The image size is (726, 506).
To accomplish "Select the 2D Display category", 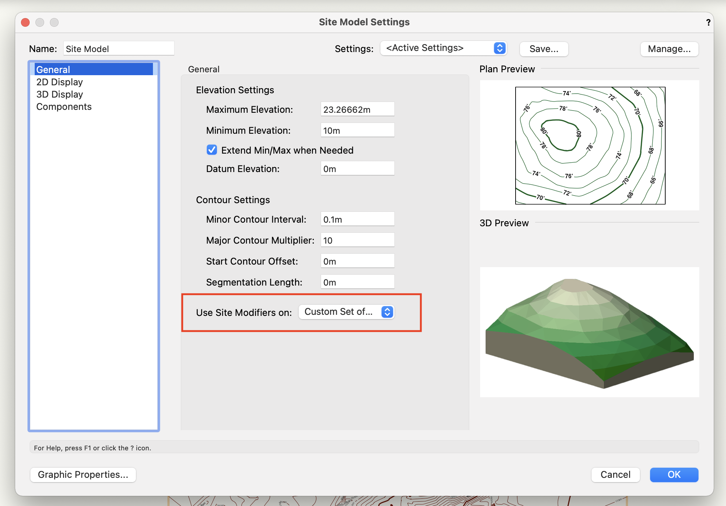I will (x=59, y=82).
